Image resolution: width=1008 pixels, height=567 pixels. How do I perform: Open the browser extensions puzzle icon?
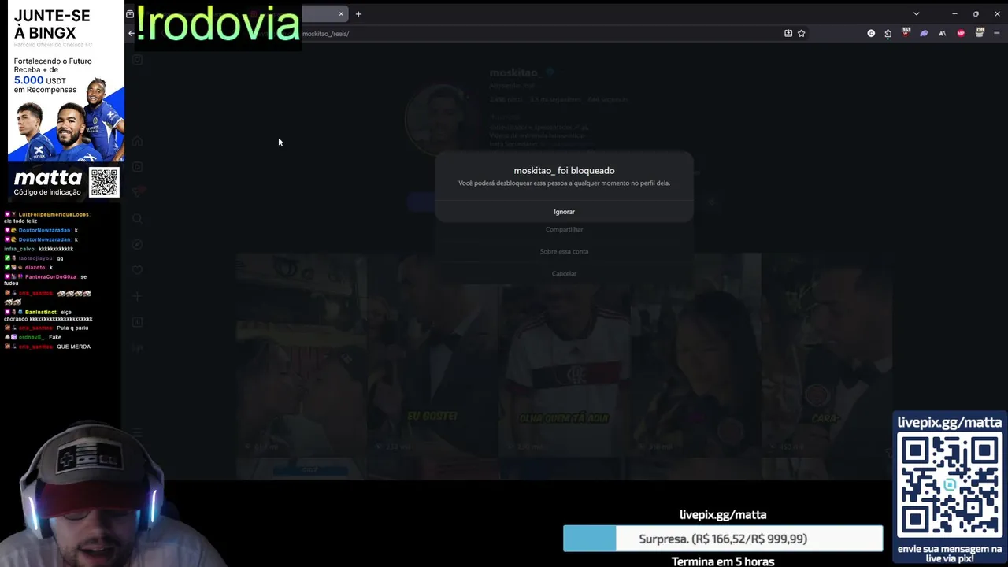pyautogui.click(x=888, y=33)
